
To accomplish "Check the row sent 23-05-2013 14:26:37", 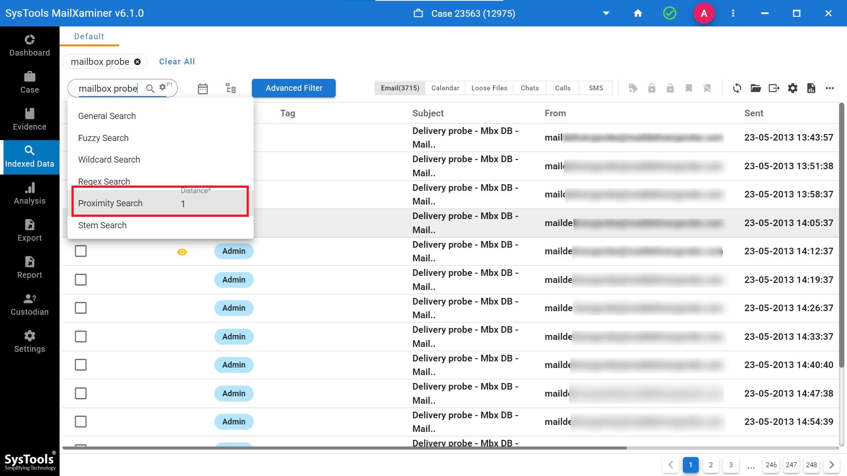I will click(81, 308).
